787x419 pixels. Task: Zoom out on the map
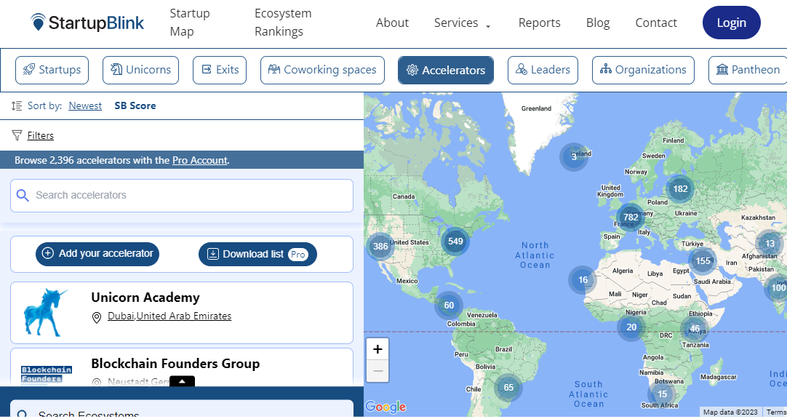(x=377, y=371)
